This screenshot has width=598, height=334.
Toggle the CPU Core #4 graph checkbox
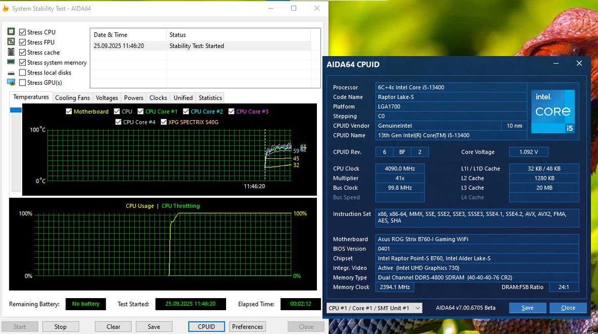(x=118, y=122)
